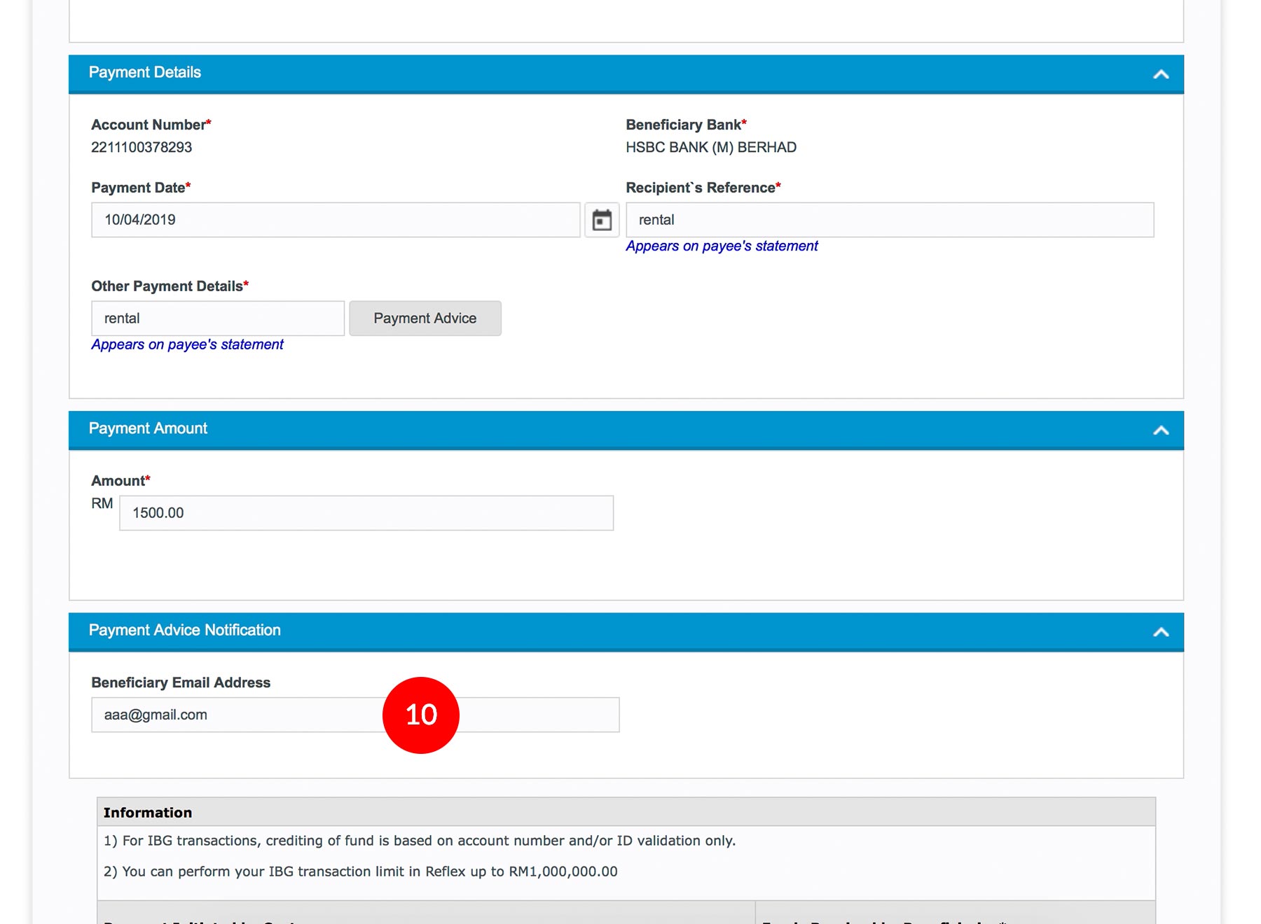Click the red step 10 marker
The height and width of the screenshot is (924, 1261).
pyautogui.click(x=421, y=715)
